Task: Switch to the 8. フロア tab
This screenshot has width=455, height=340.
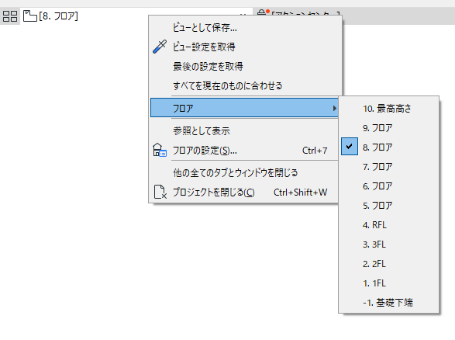Action: click(58, 16)
